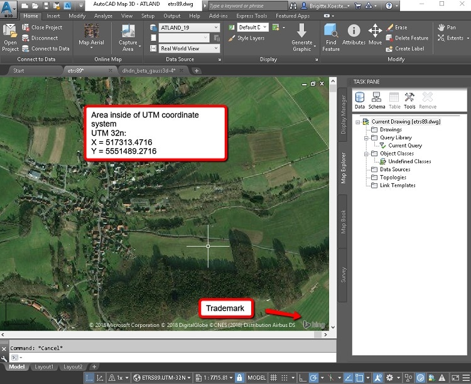This screenshot has height=384, width=471.
Task: Add a new drawing tab with plus
Action: [197, 71]
